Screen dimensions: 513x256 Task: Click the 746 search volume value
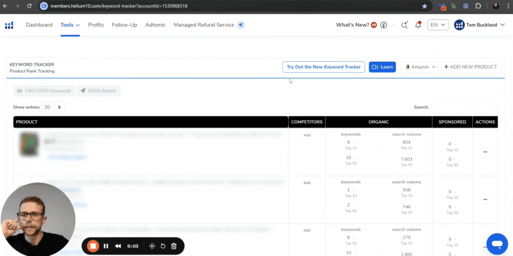[407, 206]
